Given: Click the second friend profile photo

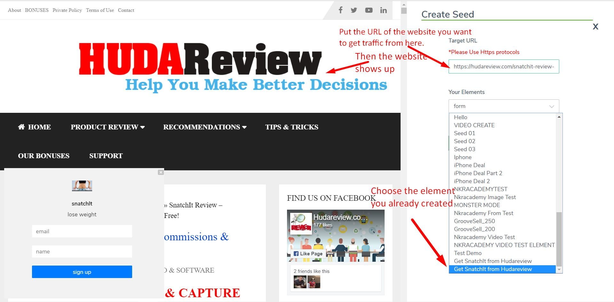Looking at the screenshot, I should point(314,282).
